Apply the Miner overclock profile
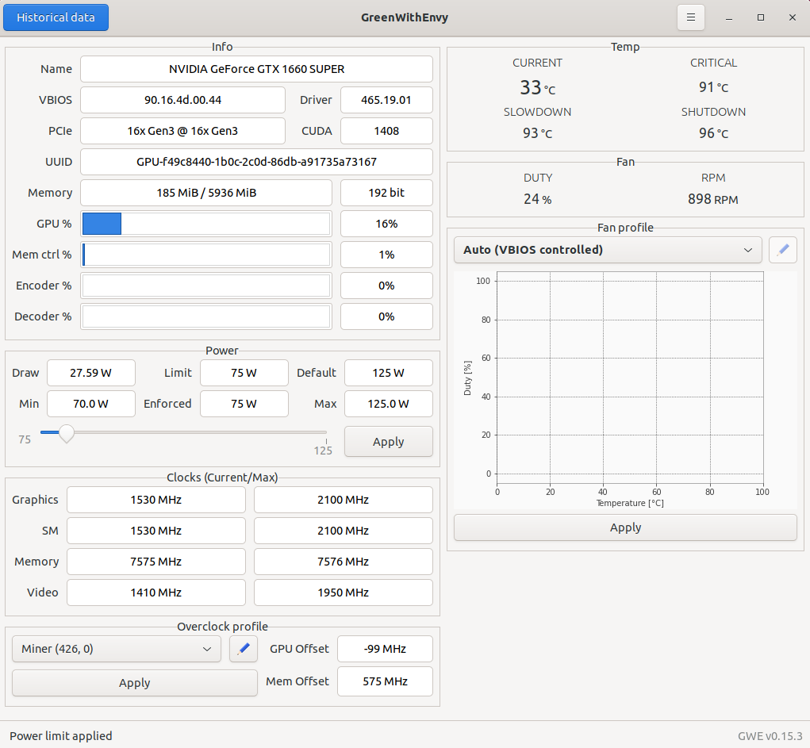 point(134,682)
